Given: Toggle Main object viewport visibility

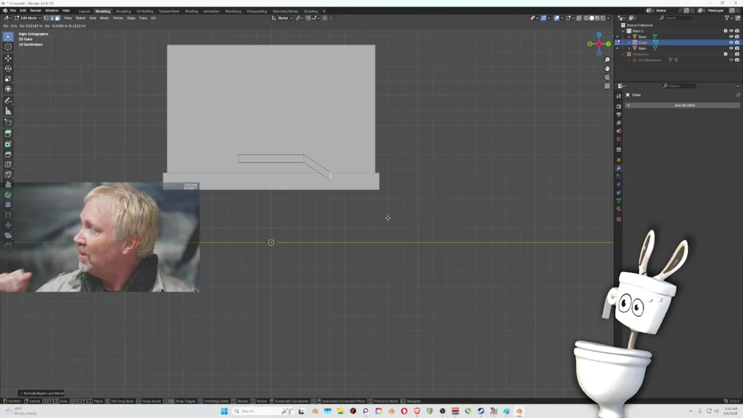Looking at the screenshot, I should tap(731, 48).
